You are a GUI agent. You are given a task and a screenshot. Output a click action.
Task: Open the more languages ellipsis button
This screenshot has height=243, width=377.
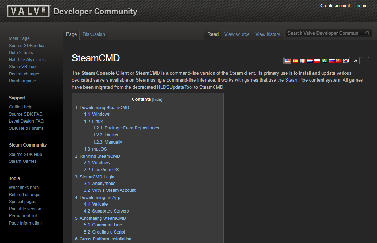coord(365,61)
